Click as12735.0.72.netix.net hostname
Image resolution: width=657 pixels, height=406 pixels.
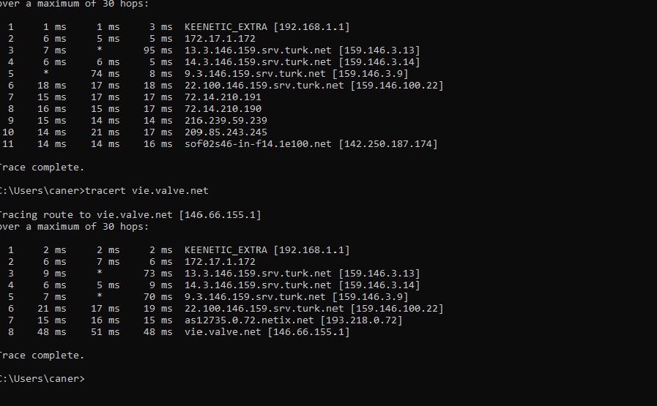click(249, 320)
